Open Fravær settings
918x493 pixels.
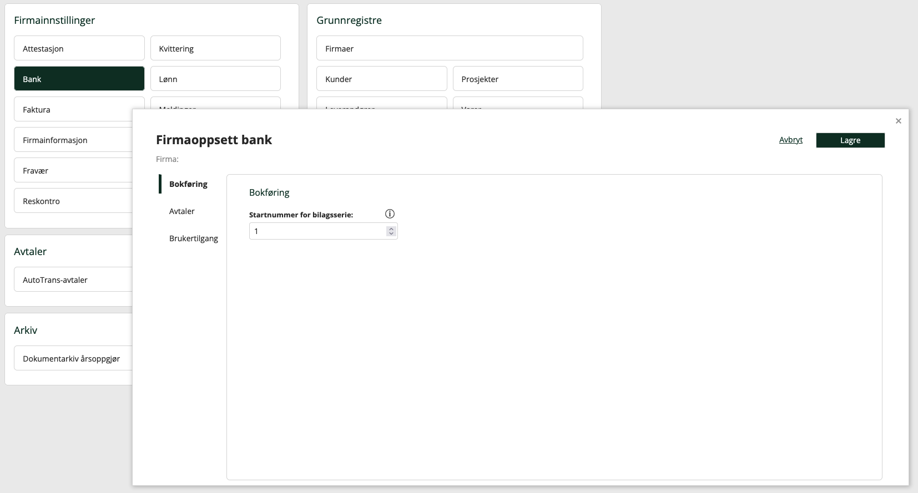point(73,170)
